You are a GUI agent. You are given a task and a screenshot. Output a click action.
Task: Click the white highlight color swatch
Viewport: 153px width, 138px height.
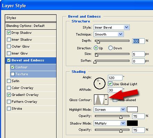coord(132,109)
